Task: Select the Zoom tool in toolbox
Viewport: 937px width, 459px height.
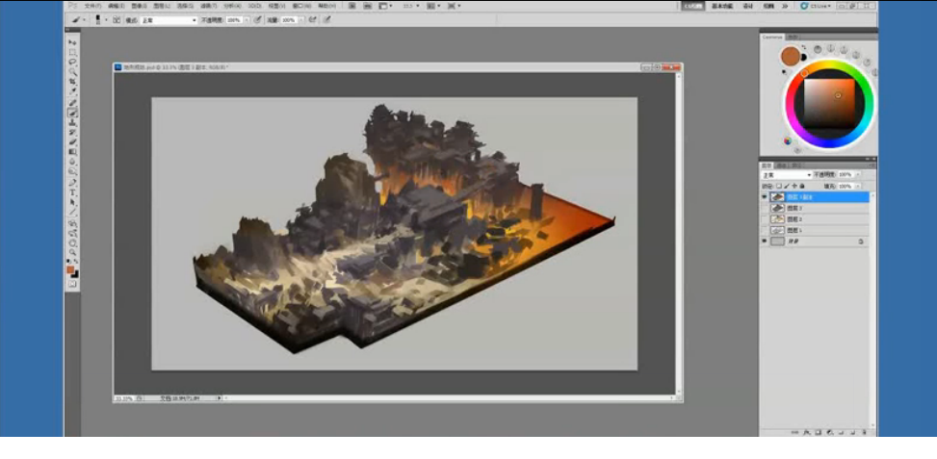Action: 73,252
